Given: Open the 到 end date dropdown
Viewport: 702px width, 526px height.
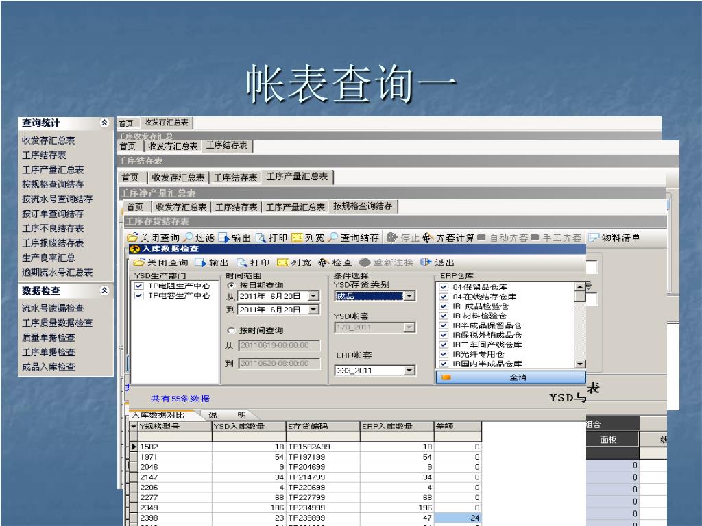Looking at the screenshot, I should [314, 310].
